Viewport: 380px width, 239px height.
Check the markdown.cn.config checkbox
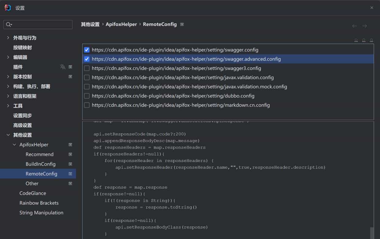point(86,105)
